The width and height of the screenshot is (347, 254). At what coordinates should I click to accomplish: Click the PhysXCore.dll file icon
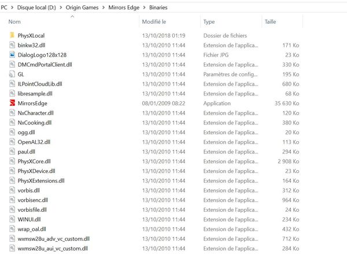pos(12,161)
